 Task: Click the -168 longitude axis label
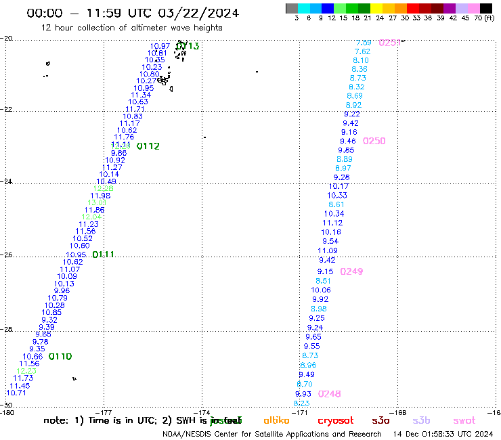[x=398, y=412]
